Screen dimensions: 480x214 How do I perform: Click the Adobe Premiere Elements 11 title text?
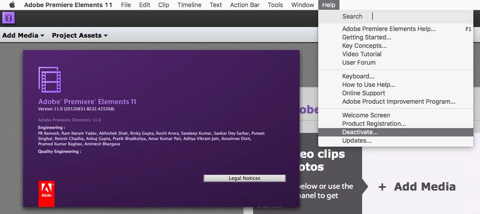point(87,101)
